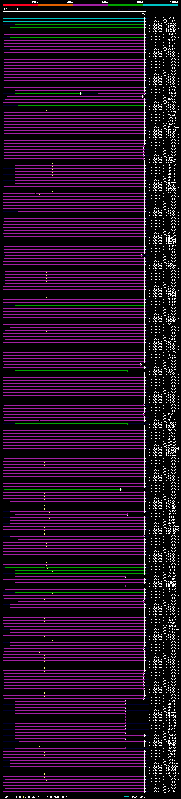This screenshot has width=181, height=799.
Task: Select the UniRef100_Q50JT7 hit label
Action: click(x=162, y=19)
